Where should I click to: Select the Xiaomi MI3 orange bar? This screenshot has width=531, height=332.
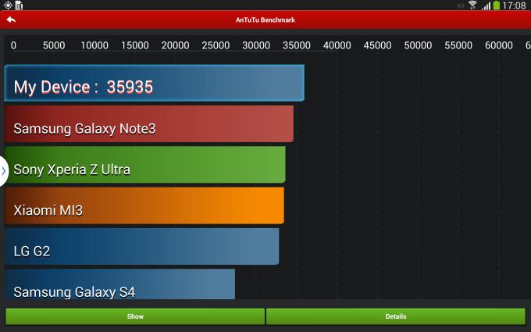[144, 205]
